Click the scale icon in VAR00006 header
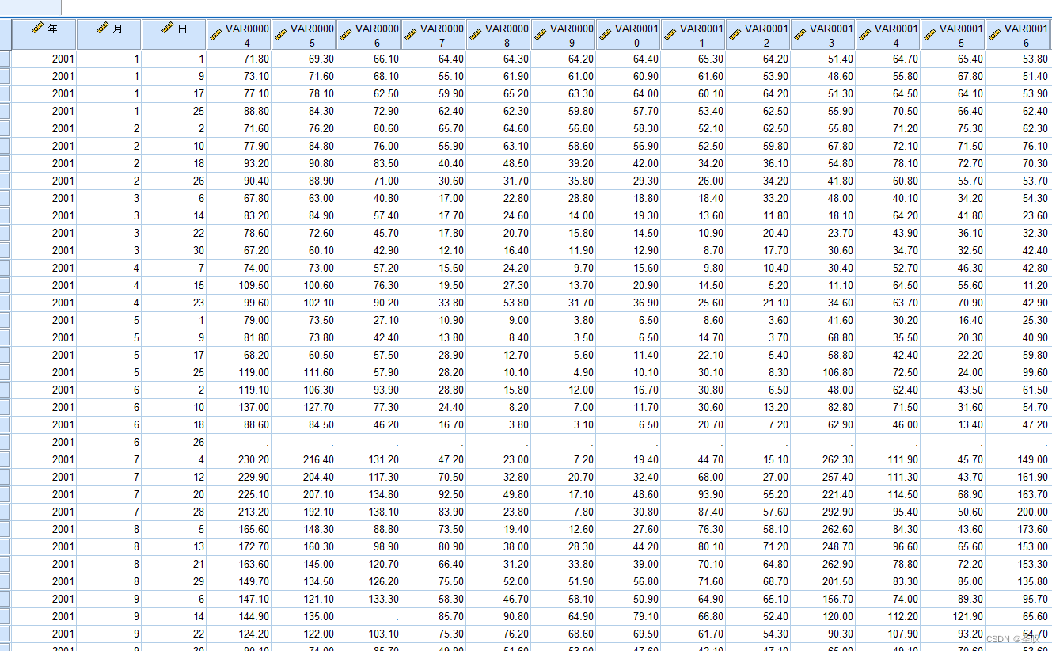Viewport: 1052px width, 651px height. click(345, 35)
